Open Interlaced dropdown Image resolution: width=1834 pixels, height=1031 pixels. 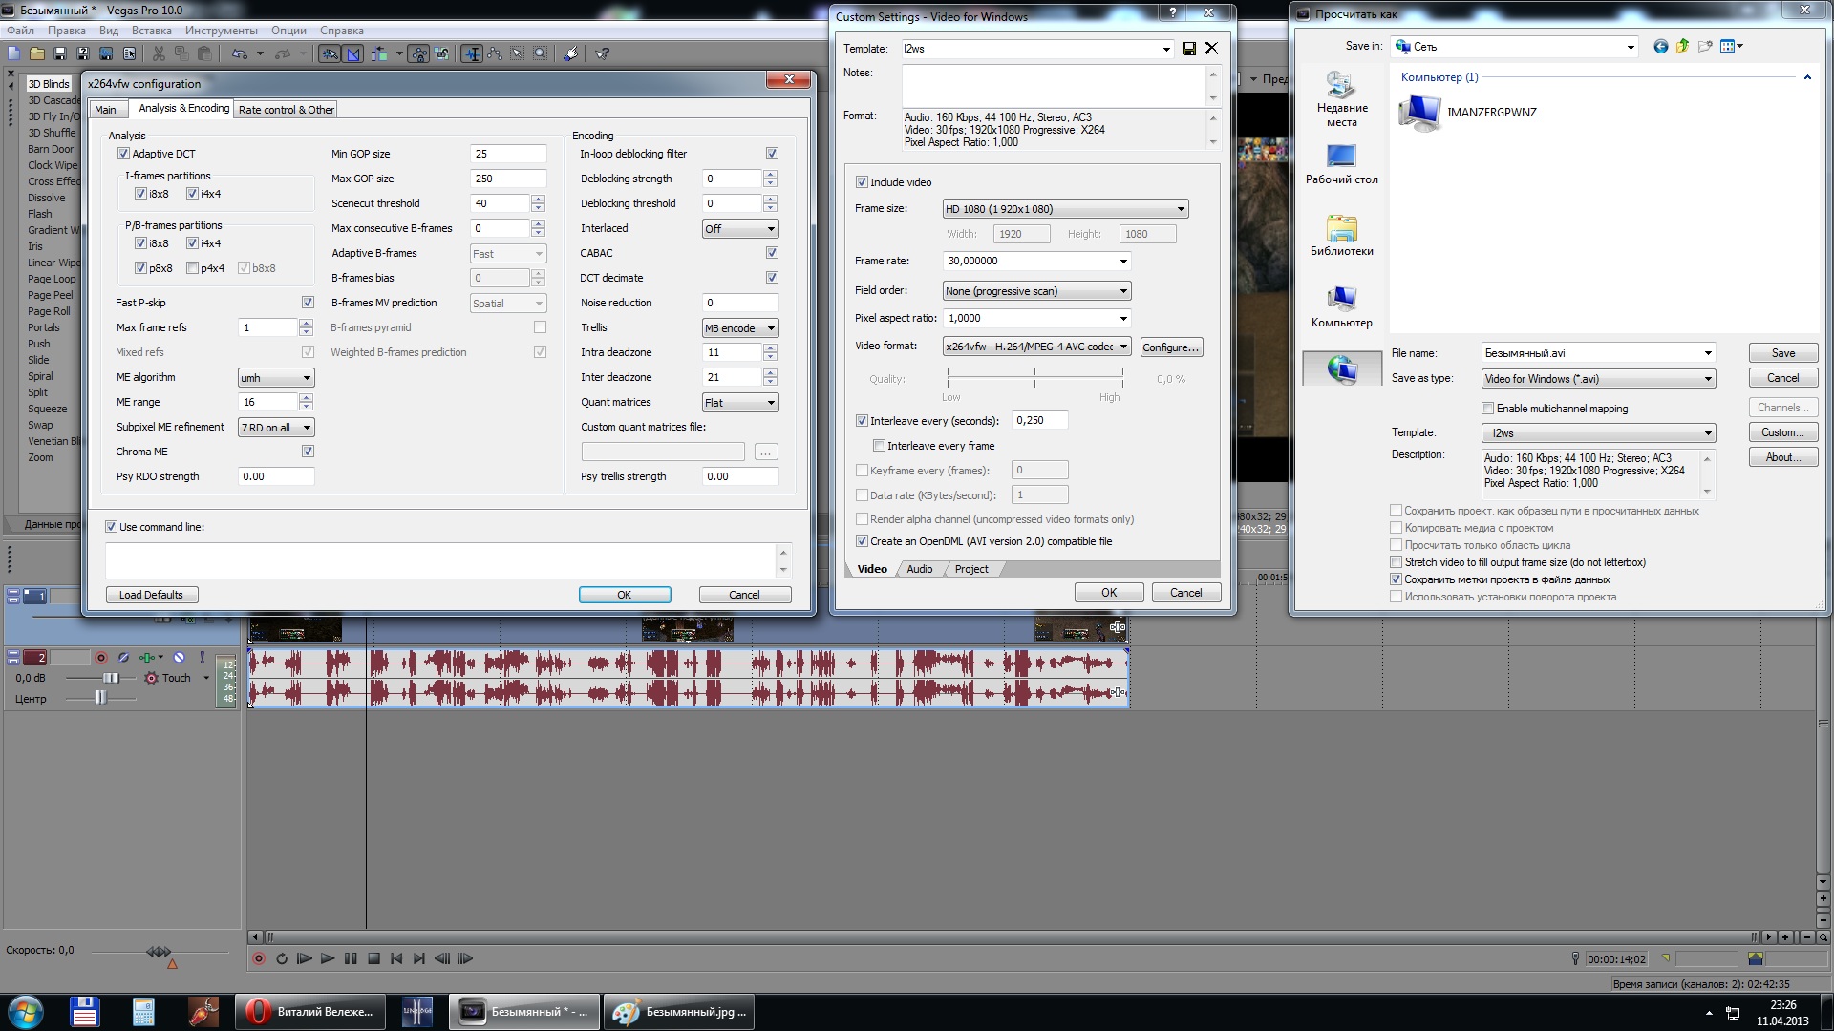click(x=740, y=229)
